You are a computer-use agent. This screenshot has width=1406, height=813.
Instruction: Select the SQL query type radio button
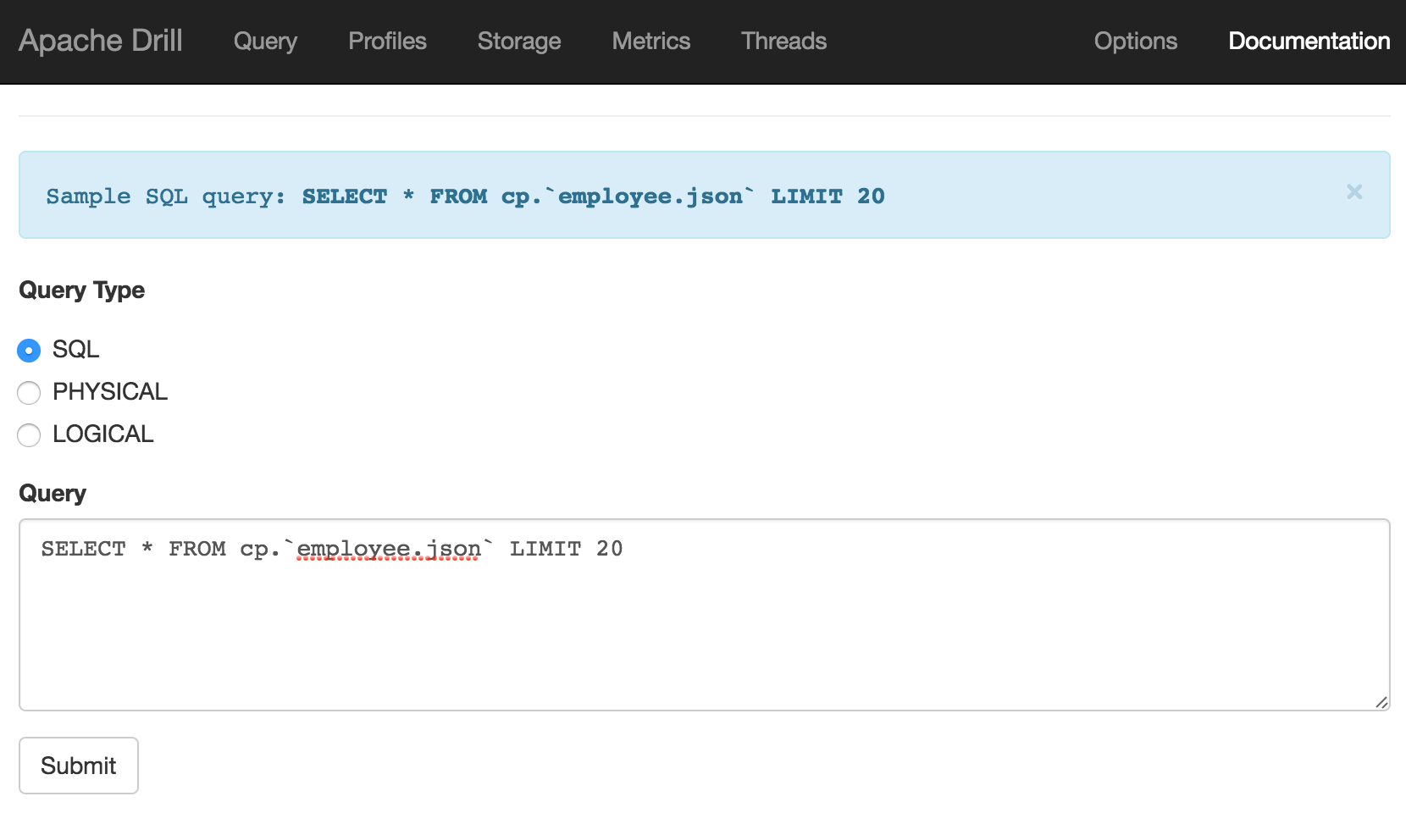(x=29, y=350)
